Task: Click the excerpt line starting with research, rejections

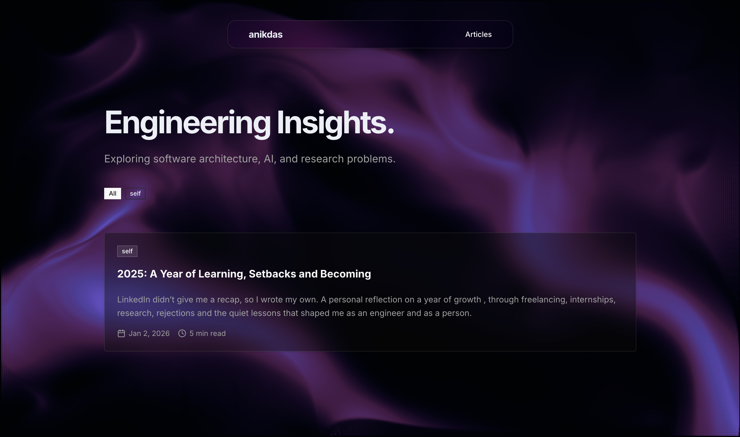Action: [x=294, y=313]
